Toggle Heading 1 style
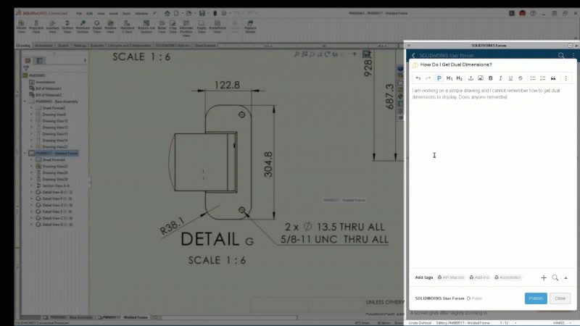The image size is (580, 326). [x=449, y=78]
